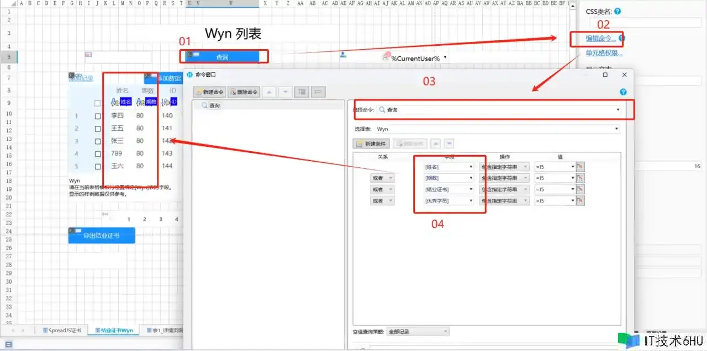The image size is (707, 351).
Task: Open the 空值查询策略 dropdown
Action: [417, 332]
